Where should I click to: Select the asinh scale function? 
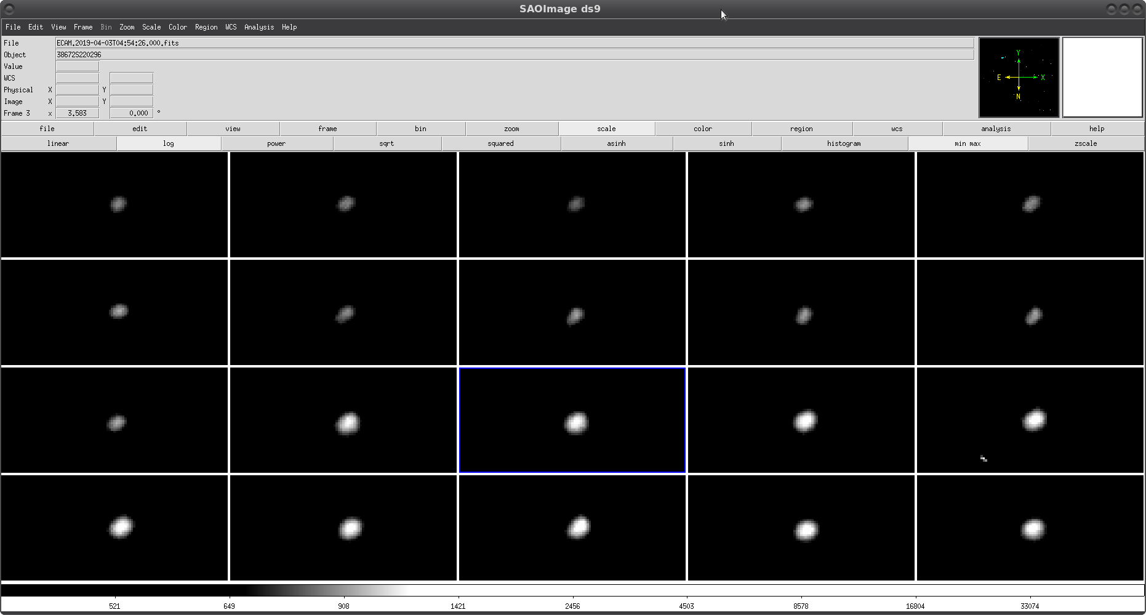point(616,143)
